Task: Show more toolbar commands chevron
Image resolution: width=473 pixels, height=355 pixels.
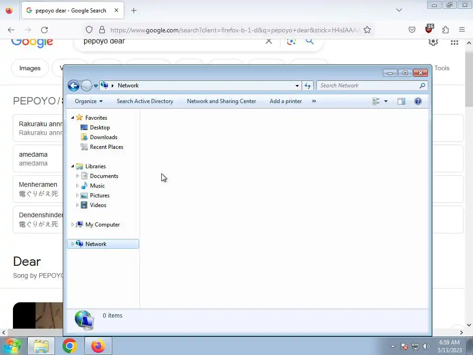Action: [314, 101]
